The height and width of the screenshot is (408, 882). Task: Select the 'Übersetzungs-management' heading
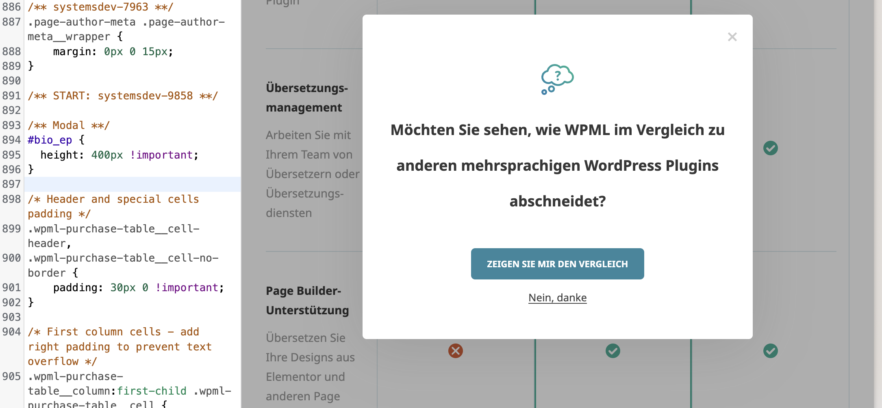click(307, 98)
